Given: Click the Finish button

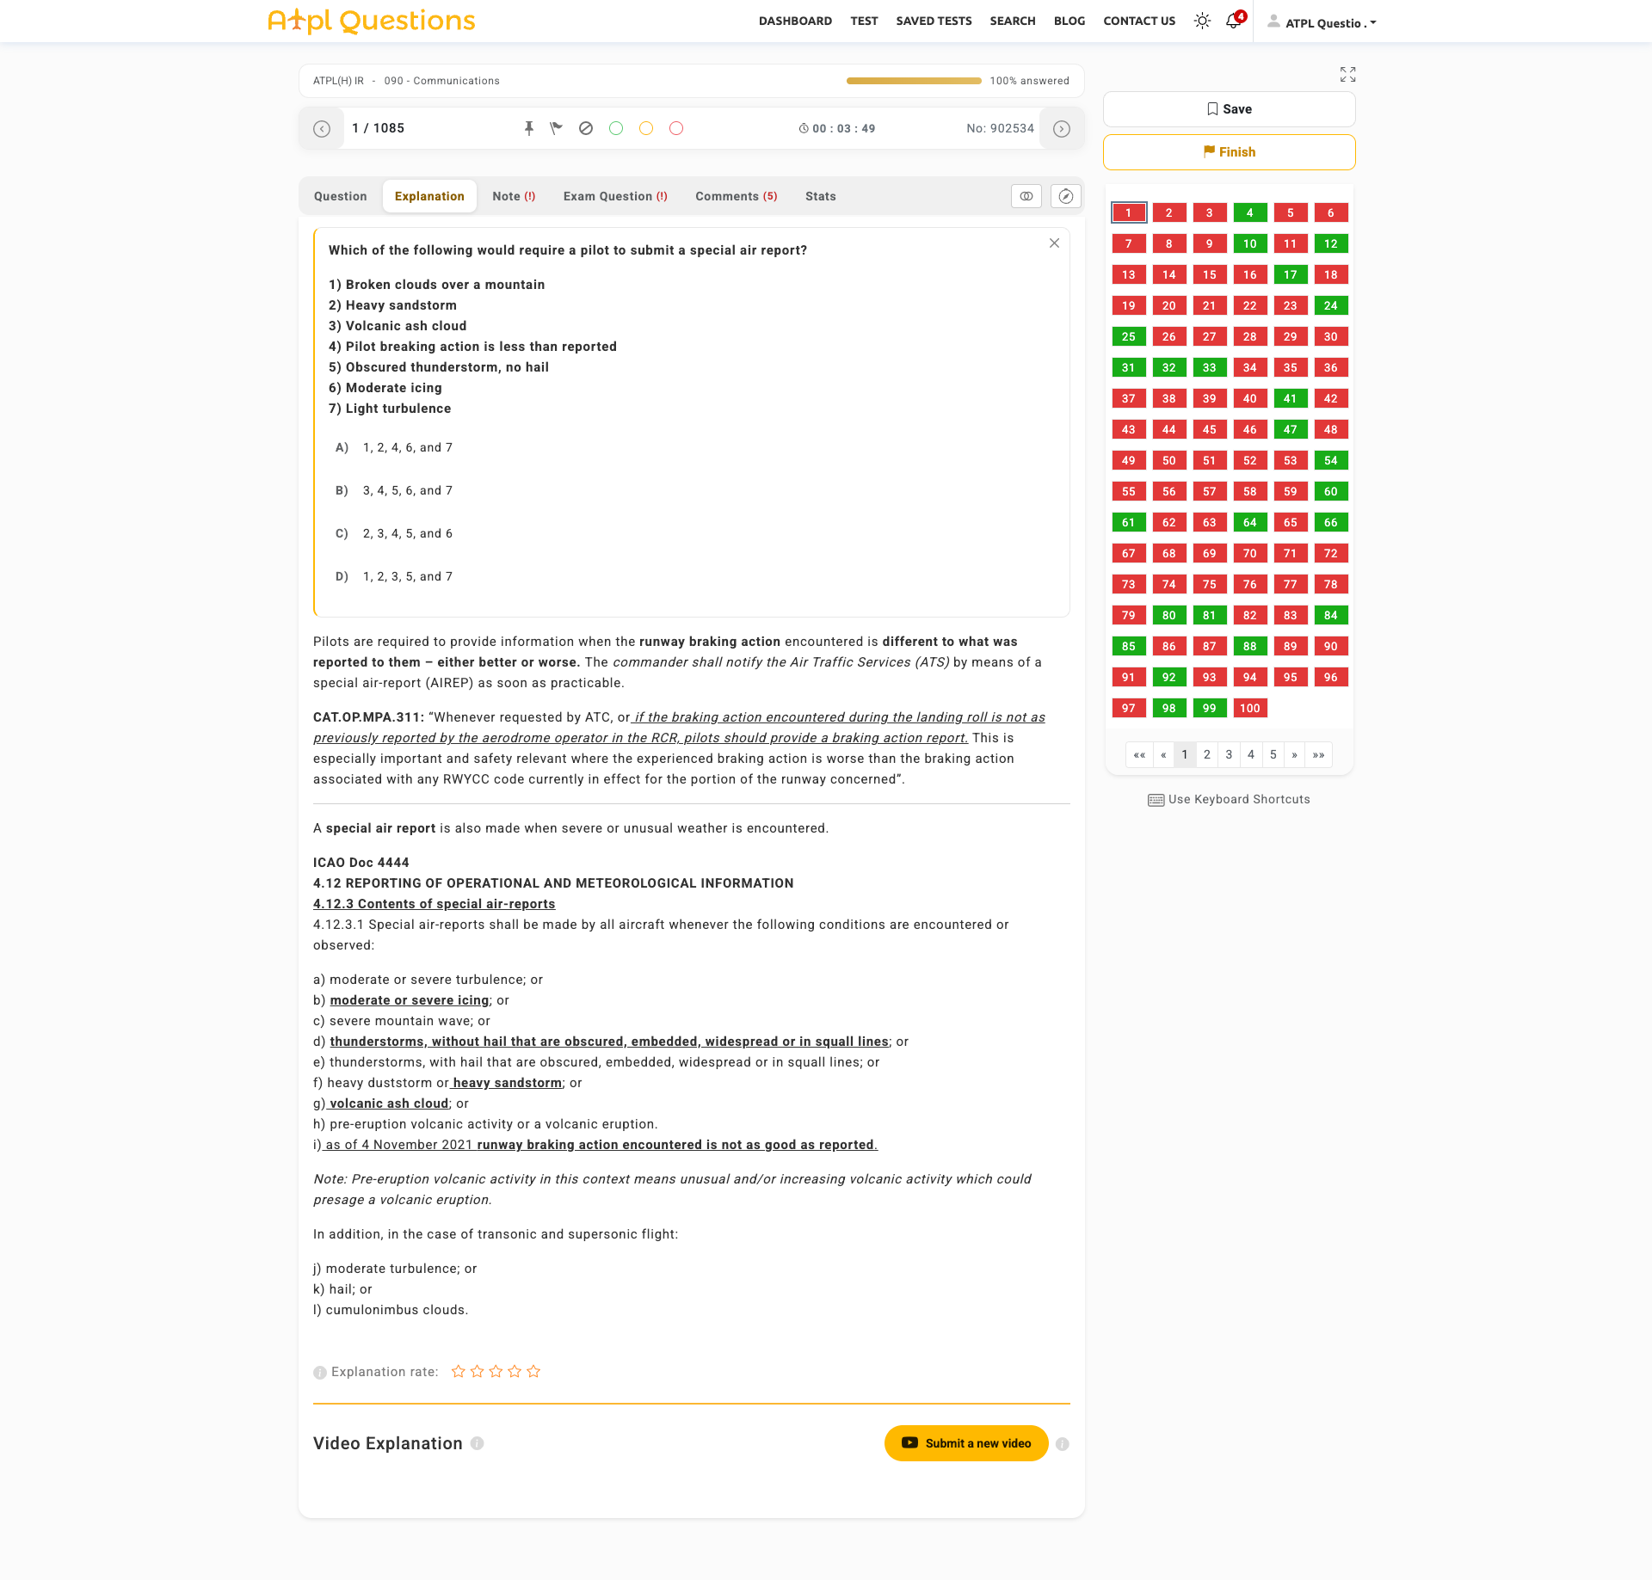Looking at the screenshot, I should click(1230, 152).
